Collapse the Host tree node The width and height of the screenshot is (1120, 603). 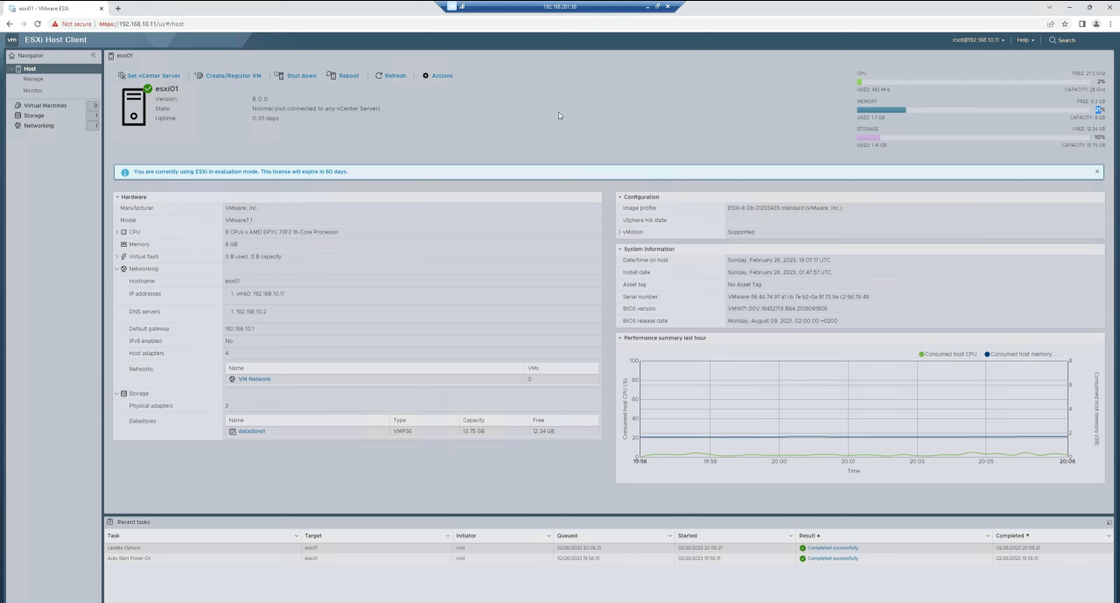(x=10, y=68)
